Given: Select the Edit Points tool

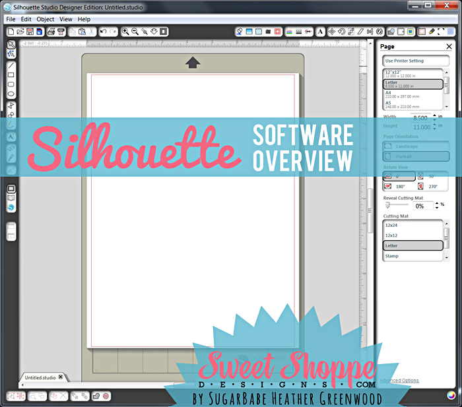Looking at the screenshot, I should [x=11, y=54].
